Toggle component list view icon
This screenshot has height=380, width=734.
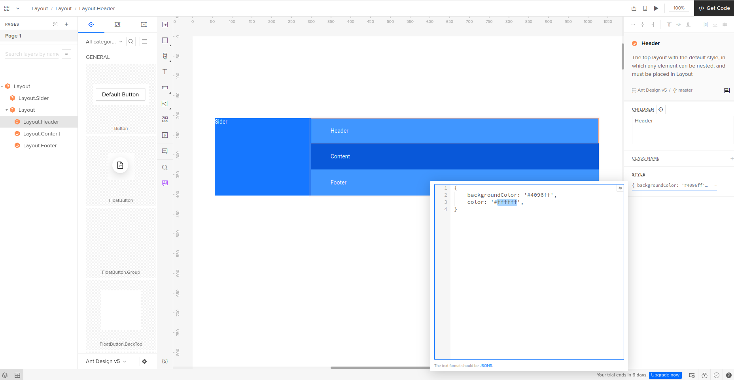coord(144,41)
